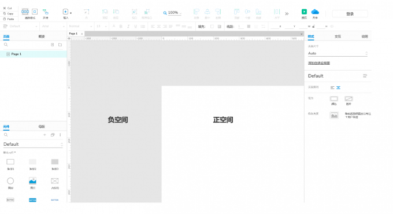Click the Copy command
The height and width of the screenshot is (214, 393).
[8, 13]
